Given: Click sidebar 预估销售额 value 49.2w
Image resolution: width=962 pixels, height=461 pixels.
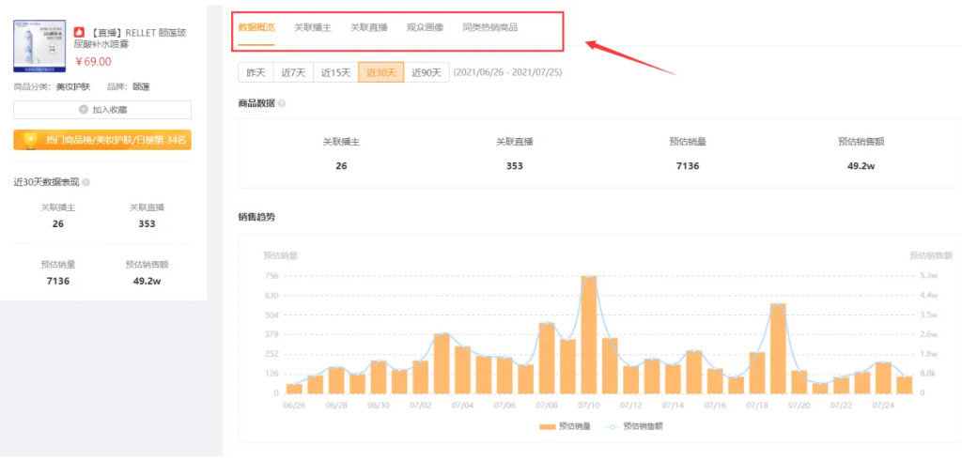Looking at the screenshot, I should click(x=147, y=281).
